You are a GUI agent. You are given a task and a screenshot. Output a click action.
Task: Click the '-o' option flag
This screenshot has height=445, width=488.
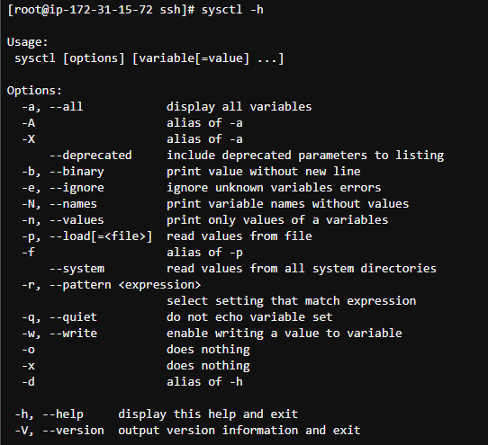(28, 350)
